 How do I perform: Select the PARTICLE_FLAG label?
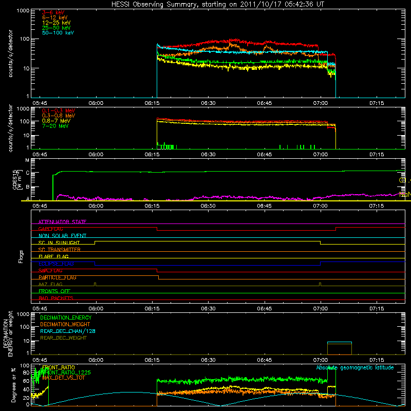tap(58, 277)
